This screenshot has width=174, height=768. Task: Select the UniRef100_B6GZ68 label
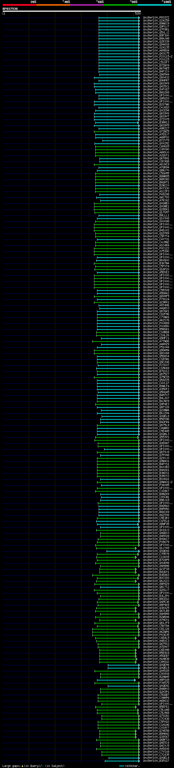(x=156, y=92)
